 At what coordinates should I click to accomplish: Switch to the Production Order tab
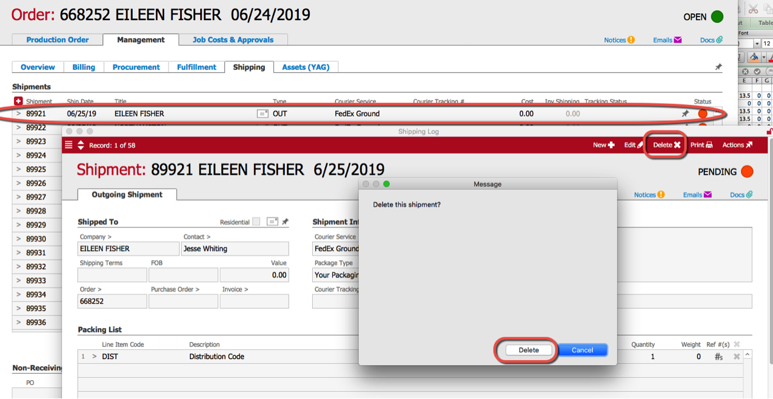[58, 39]
